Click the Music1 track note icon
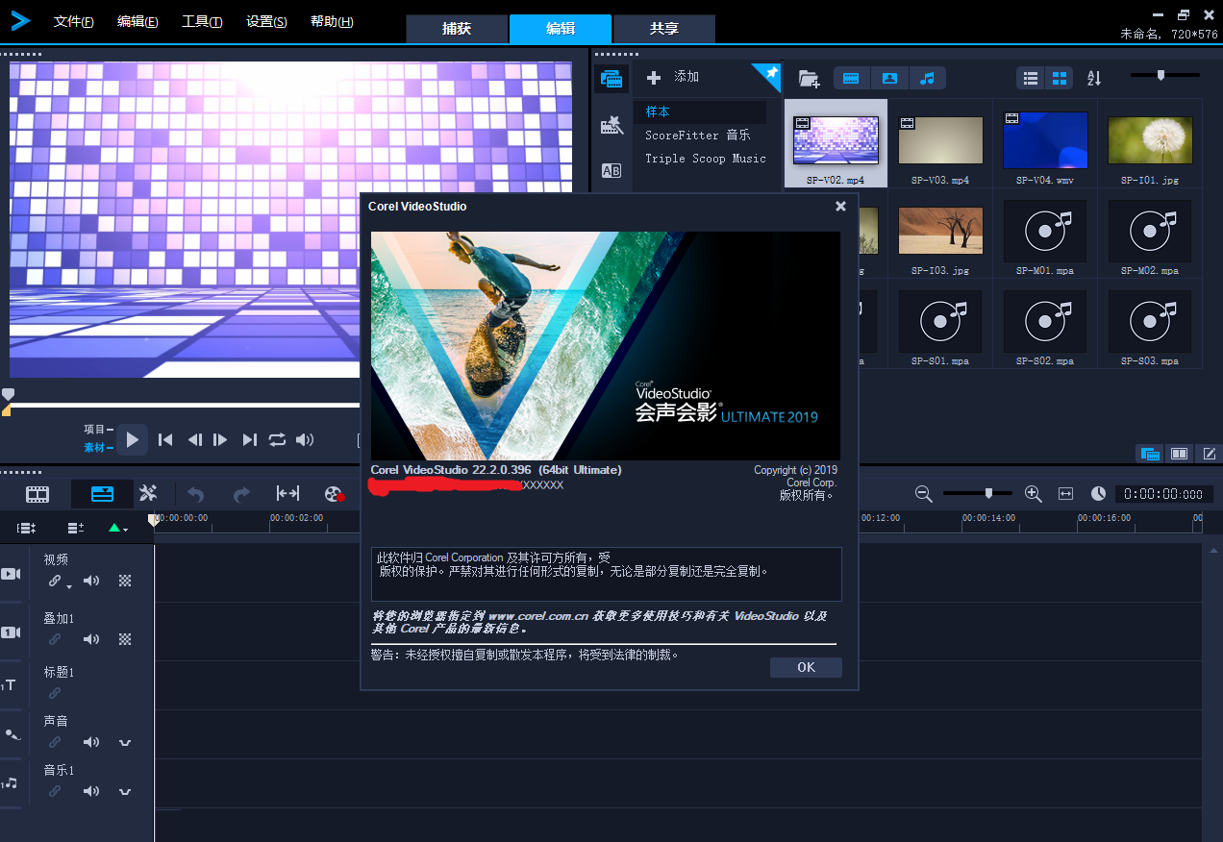The height and width of the screenshot is (842, 1223). [x=10, y=783]
